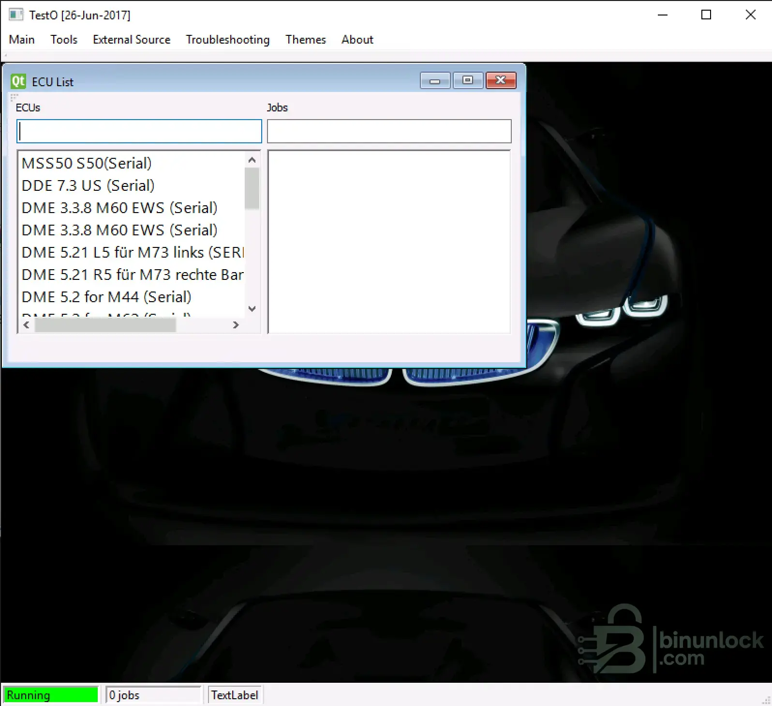
Task: Open the Tools menu
Action: (64, 40)
